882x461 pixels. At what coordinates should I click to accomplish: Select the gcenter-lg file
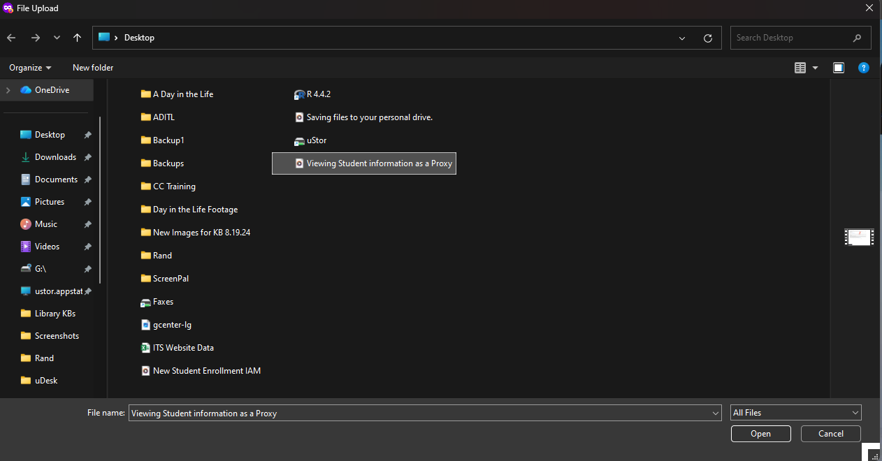pos(166,325)
